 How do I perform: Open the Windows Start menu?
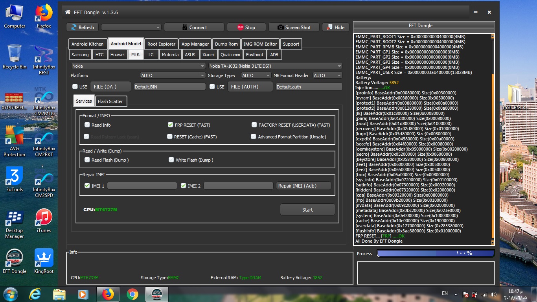point(10,294)
